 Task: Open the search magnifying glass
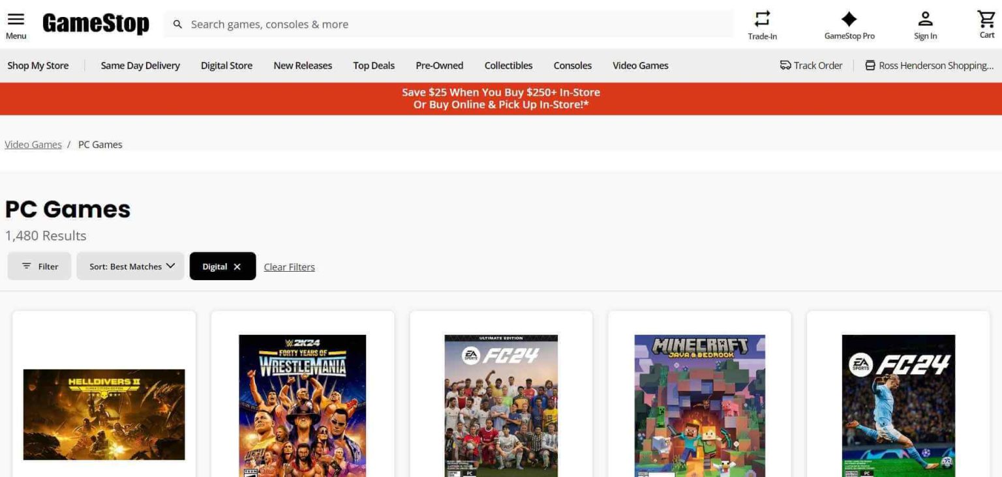click(177, 23)
